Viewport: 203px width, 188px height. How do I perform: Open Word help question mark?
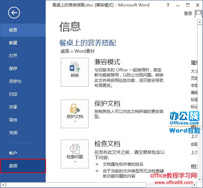point(168,5)
